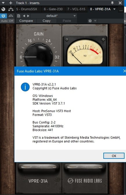126x195 pixels.
Task: Select the 8 - VPRE-31A tab
Action: (x=100, y=9)
